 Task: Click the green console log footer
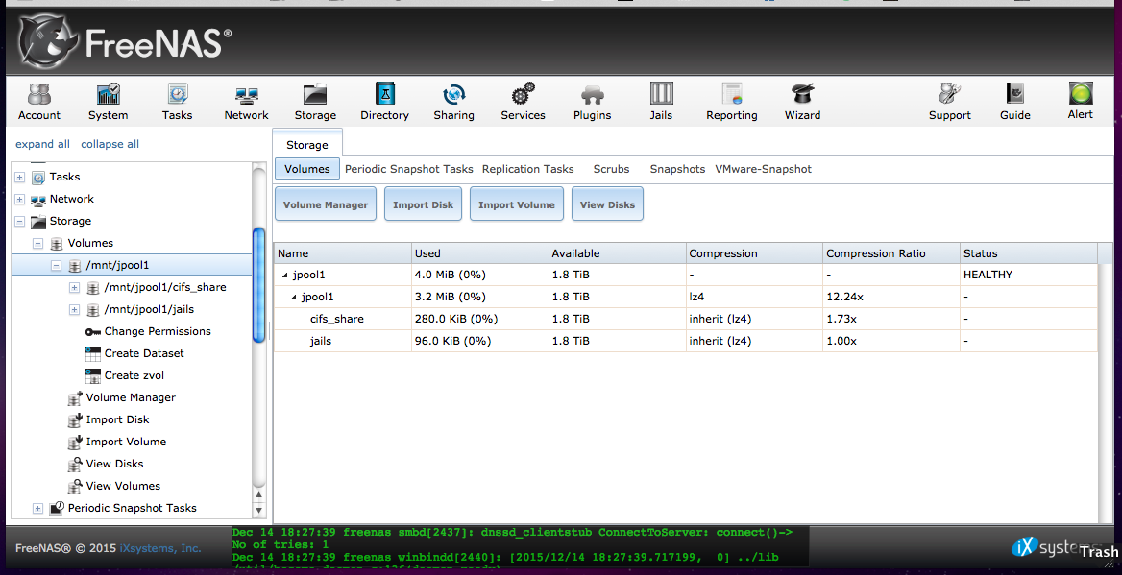(521, 548)
